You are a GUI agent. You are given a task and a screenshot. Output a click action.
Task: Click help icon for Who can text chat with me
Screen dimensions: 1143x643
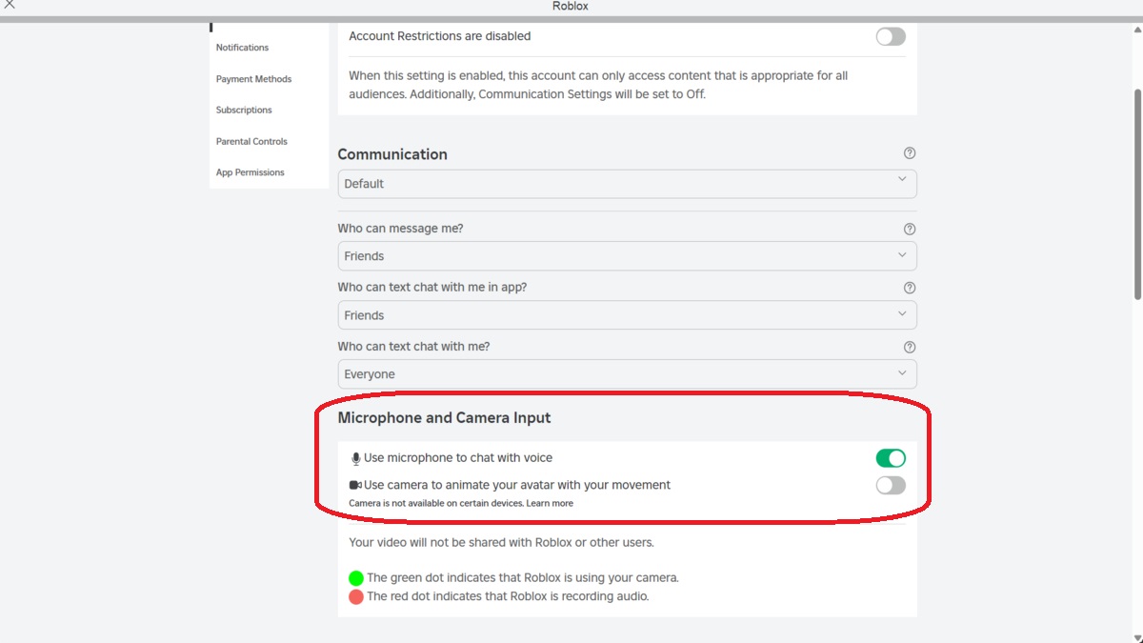pos(909,347)
